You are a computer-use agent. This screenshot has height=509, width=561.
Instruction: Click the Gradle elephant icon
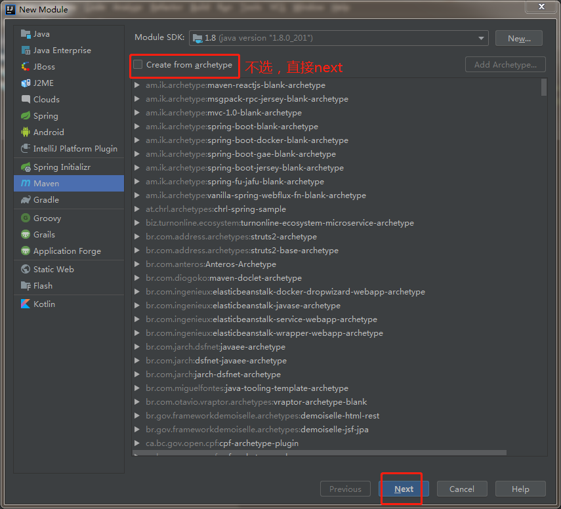pos(26,199)
